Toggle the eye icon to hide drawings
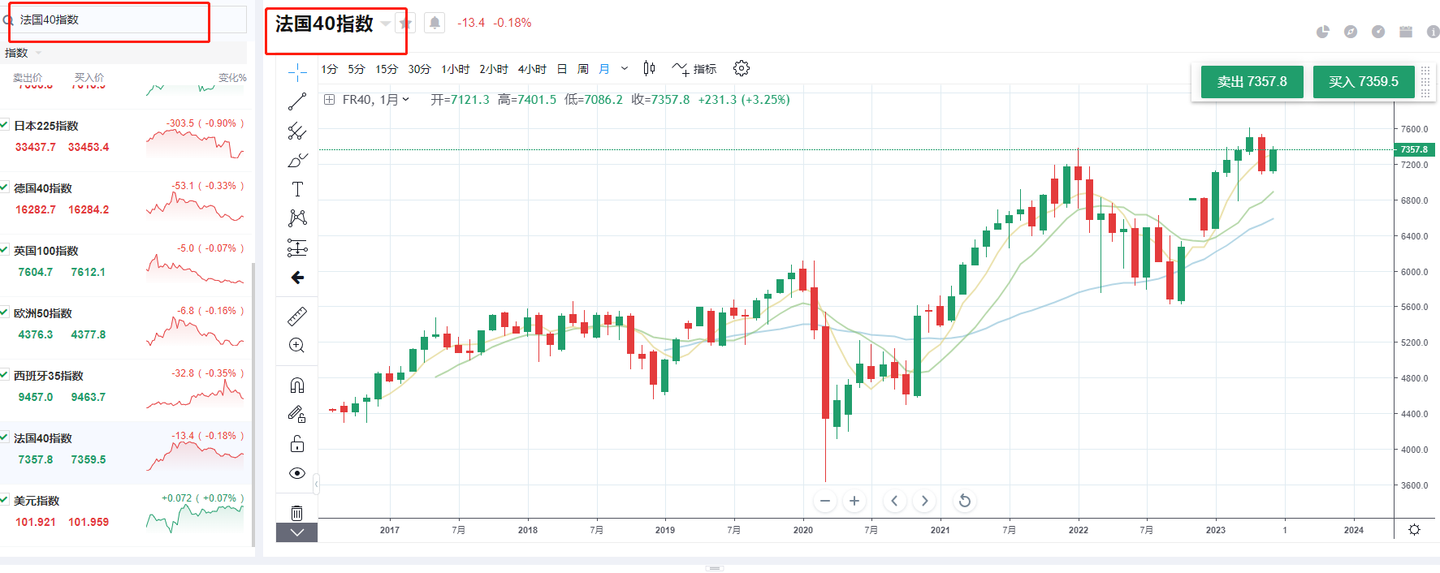This screenshot has width=1440, height=573. click(297, 473)
